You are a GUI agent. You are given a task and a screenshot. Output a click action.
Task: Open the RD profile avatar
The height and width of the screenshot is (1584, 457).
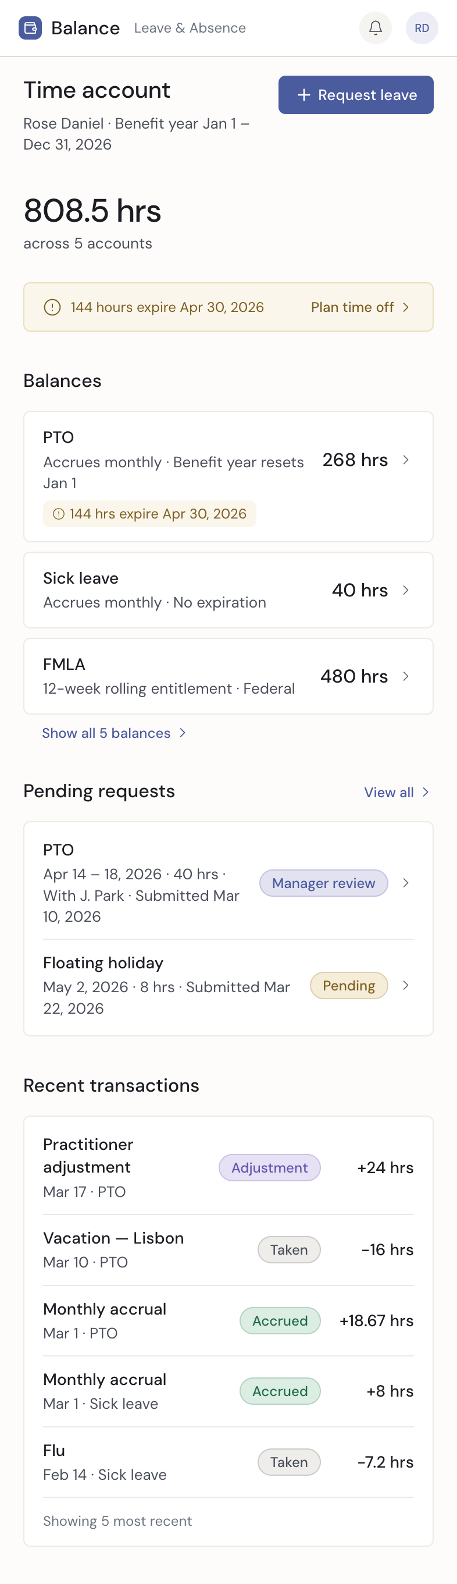point(422,29)
